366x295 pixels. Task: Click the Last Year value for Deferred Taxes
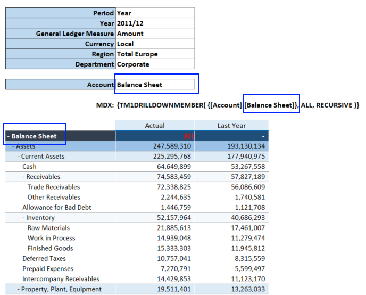point(249,259)
